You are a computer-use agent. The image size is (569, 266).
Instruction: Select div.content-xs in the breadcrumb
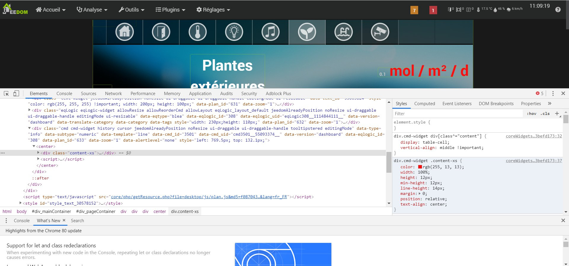[185, 211]
